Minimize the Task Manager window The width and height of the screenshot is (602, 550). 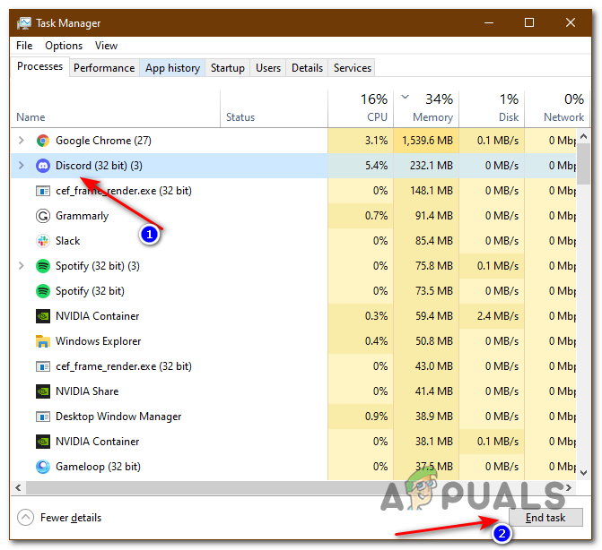coord(489,23)
